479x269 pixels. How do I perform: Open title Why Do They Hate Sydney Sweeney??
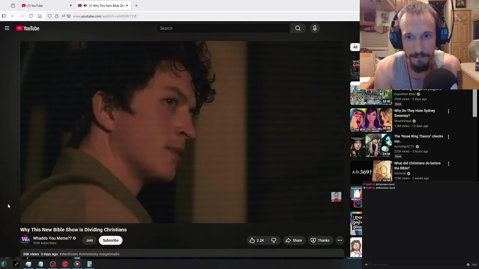pos(415,113)
